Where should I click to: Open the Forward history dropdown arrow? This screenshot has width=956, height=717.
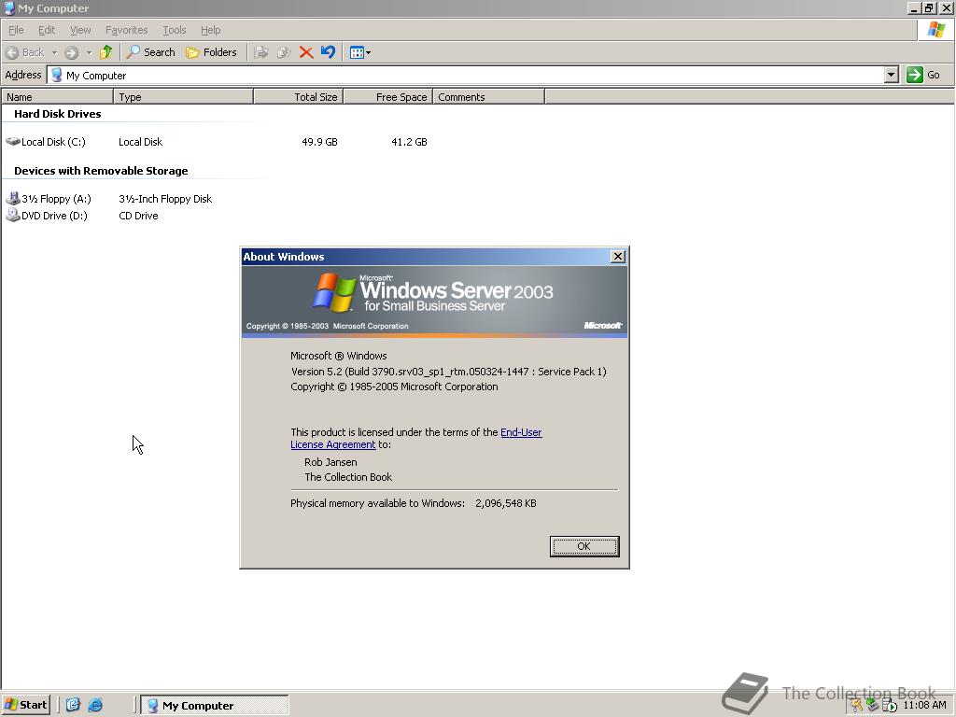[x=89, y=52]
